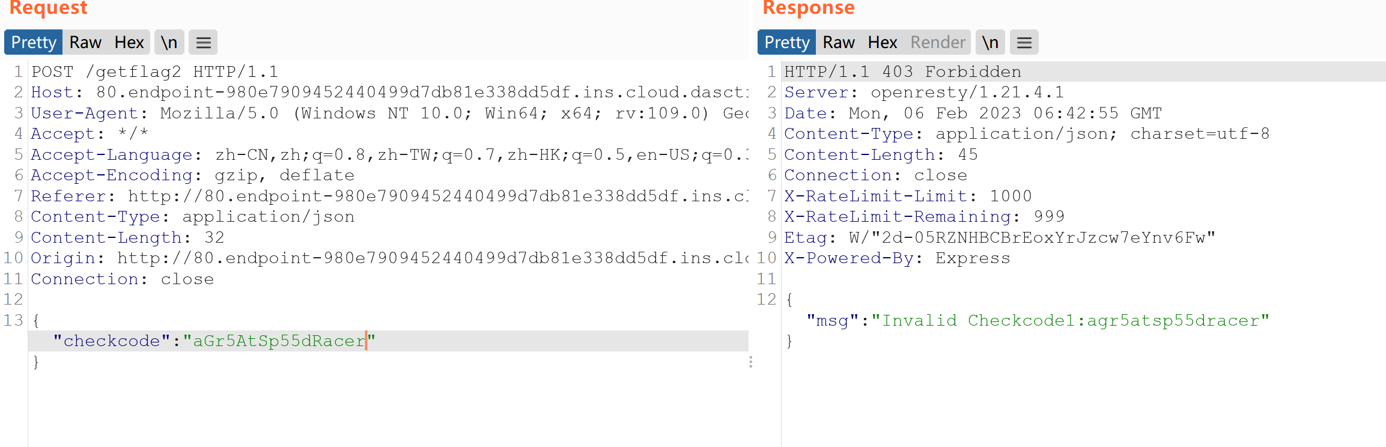Click X-RateLimit-Remaining: 999 header
This screenshot has width=1386, height=447.
[x=924, y=217]
